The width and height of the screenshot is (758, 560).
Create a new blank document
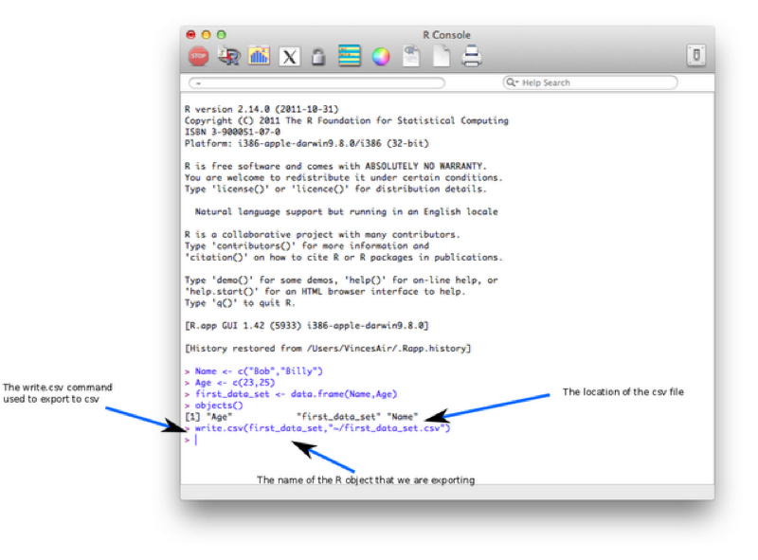[441, 56]
